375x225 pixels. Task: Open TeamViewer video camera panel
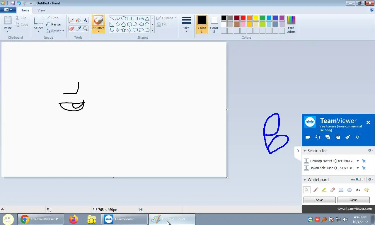pyautogui.click(x=308, y=137)
